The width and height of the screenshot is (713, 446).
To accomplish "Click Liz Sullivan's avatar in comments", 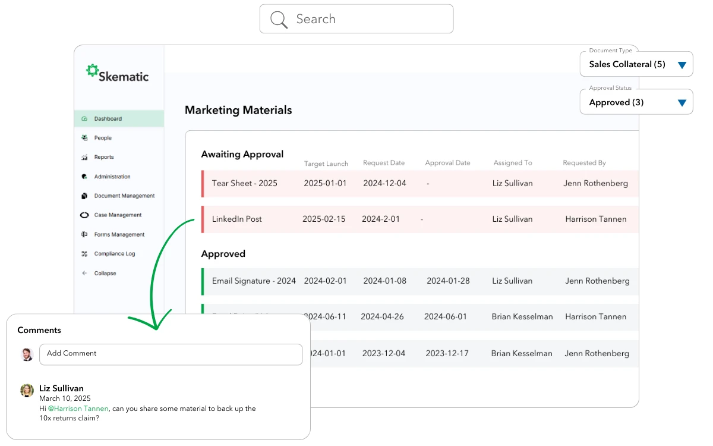I will click(x=27, y=390).
